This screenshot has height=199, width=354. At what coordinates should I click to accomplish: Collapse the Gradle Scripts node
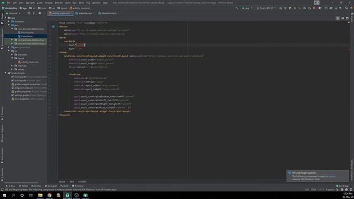click(x=6, y=73)
